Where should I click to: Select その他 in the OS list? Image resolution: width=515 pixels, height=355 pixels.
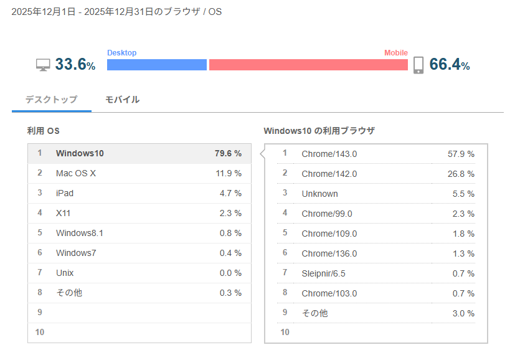(x=139, y=293)
